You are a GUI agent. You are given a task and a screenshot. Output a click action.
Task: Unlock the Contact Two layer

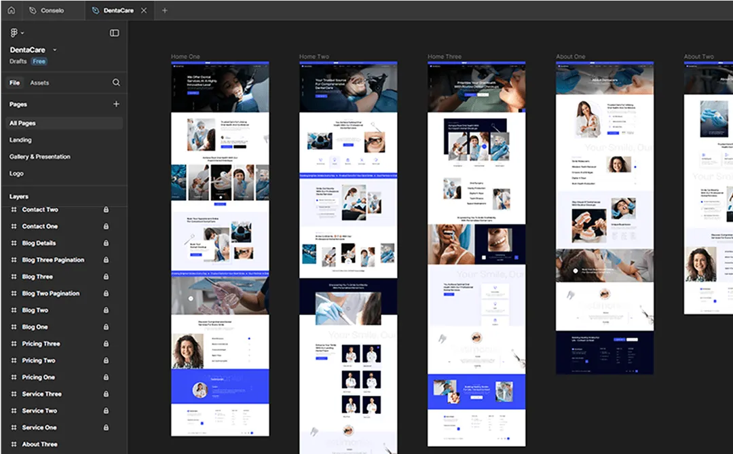pyautogui.click(x=106, y=210)
